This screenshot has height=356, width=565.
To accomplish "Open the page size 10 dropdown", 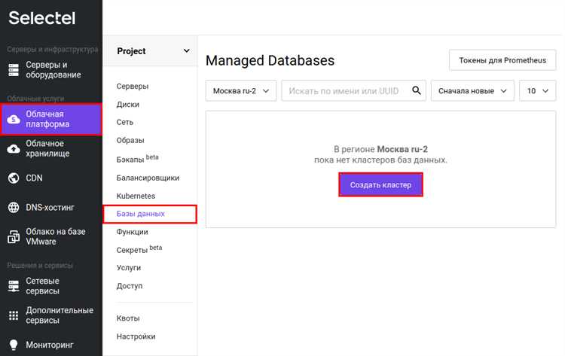I will (x=537, y=90).
